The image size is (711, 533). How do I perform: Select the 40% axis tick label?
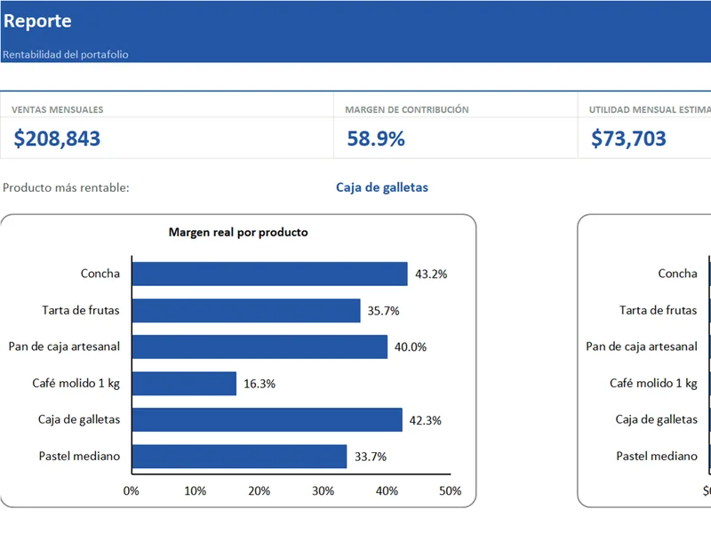coord(387,491)
